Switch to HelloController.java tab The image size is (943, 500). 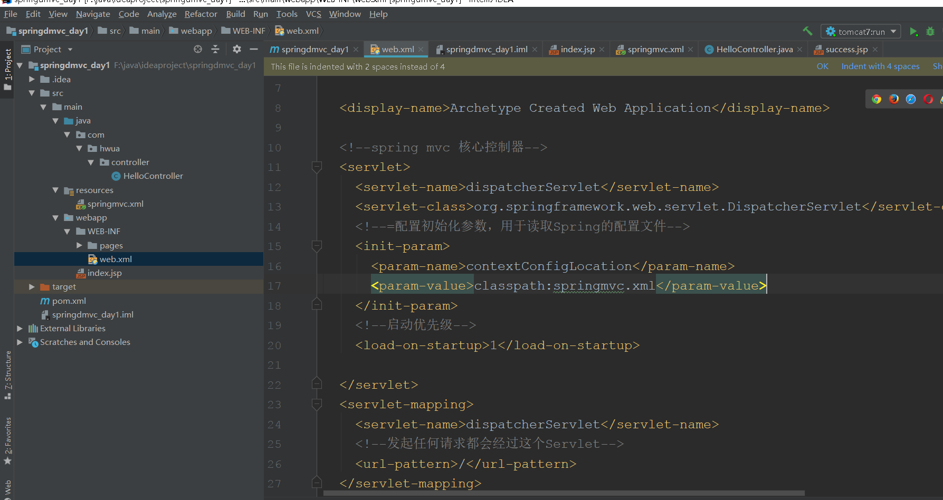754,49
